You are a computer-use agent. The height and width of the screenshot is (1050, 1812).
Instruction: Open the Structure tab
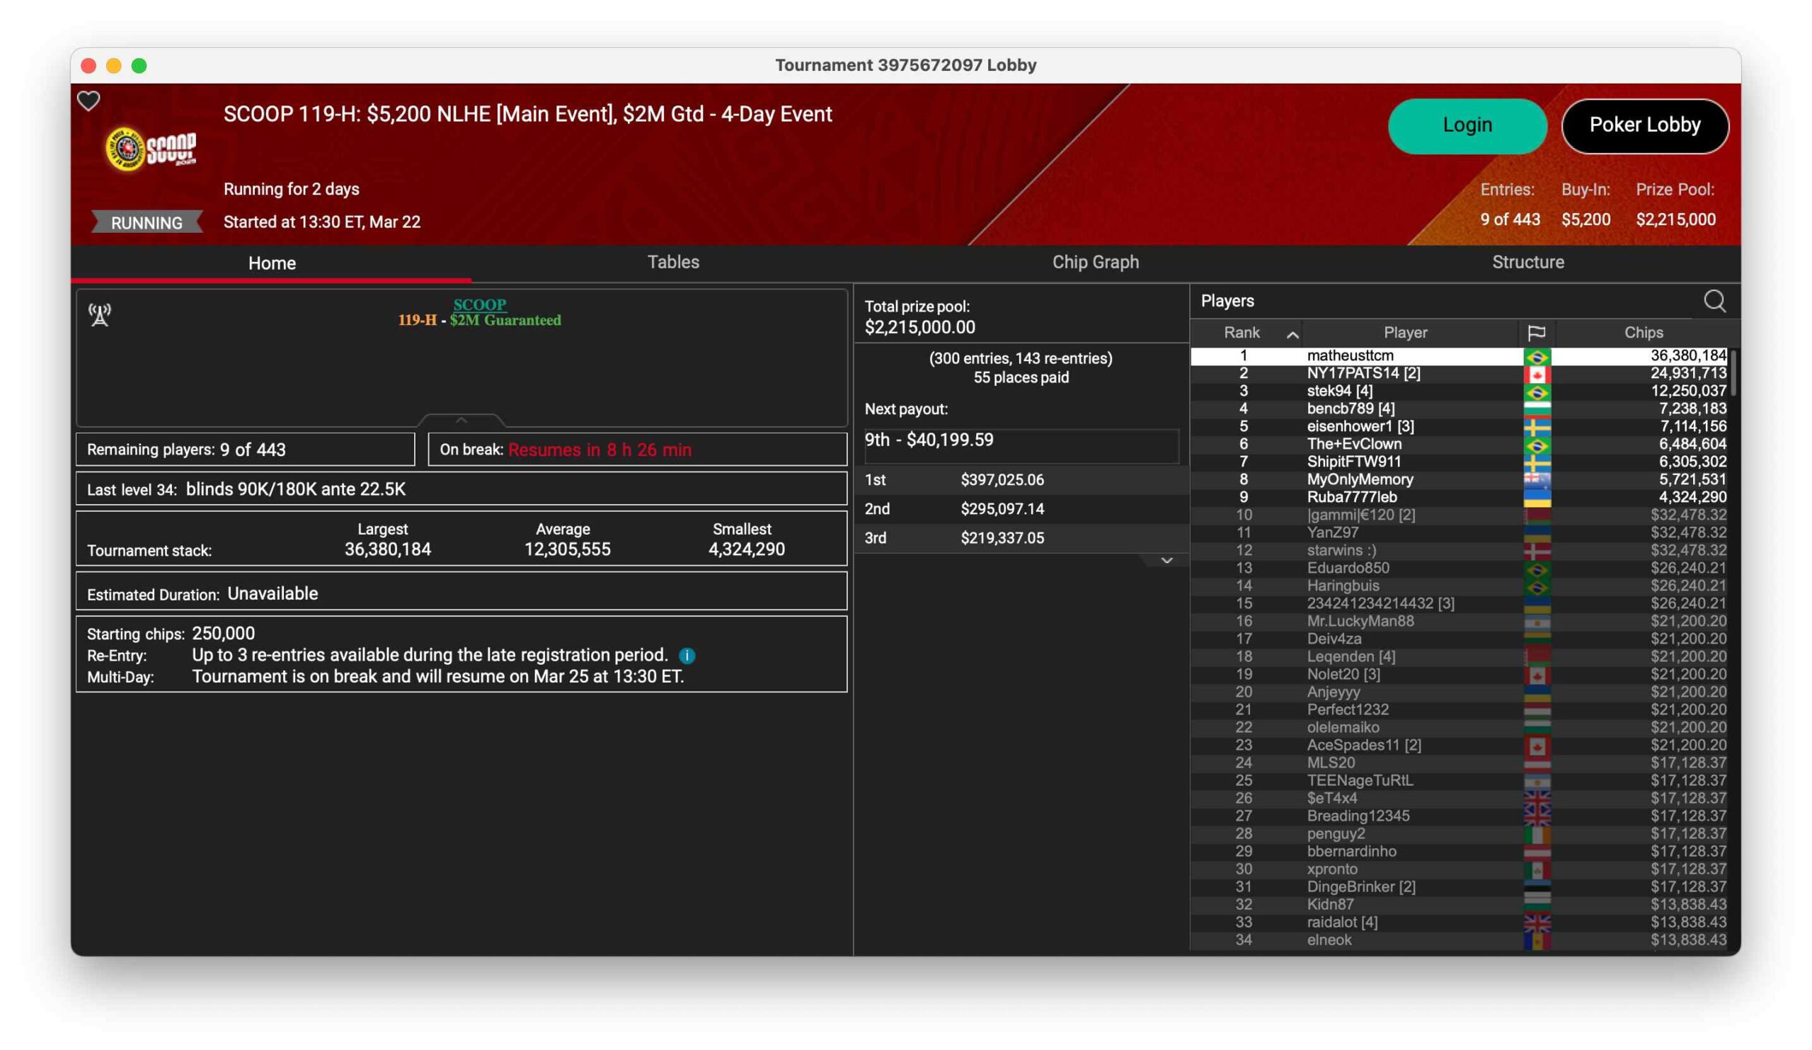tap(1527, 262)
